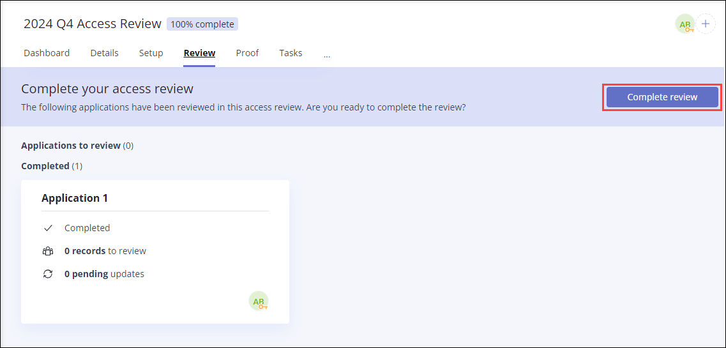This screenshot has width=726, height=348.
Task: Click the checkmark icon beside Completed
Action: [x=48, y=228]
